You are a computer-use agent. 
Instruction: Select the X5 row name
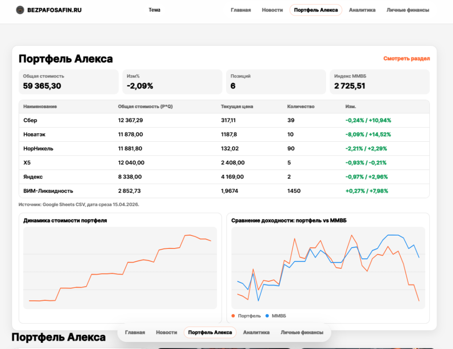coord(27,163)
